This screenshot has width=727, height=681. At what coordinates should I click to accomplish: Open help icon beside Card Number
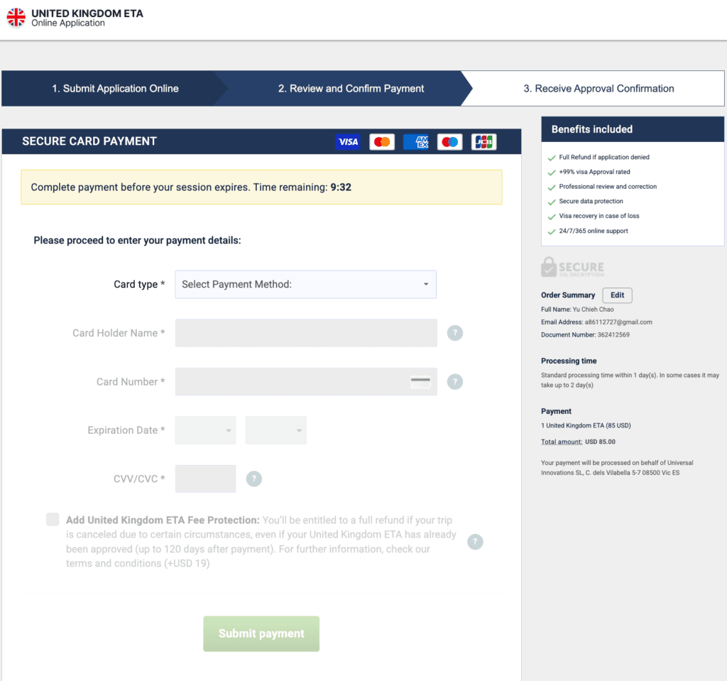(x=455, y=382)
